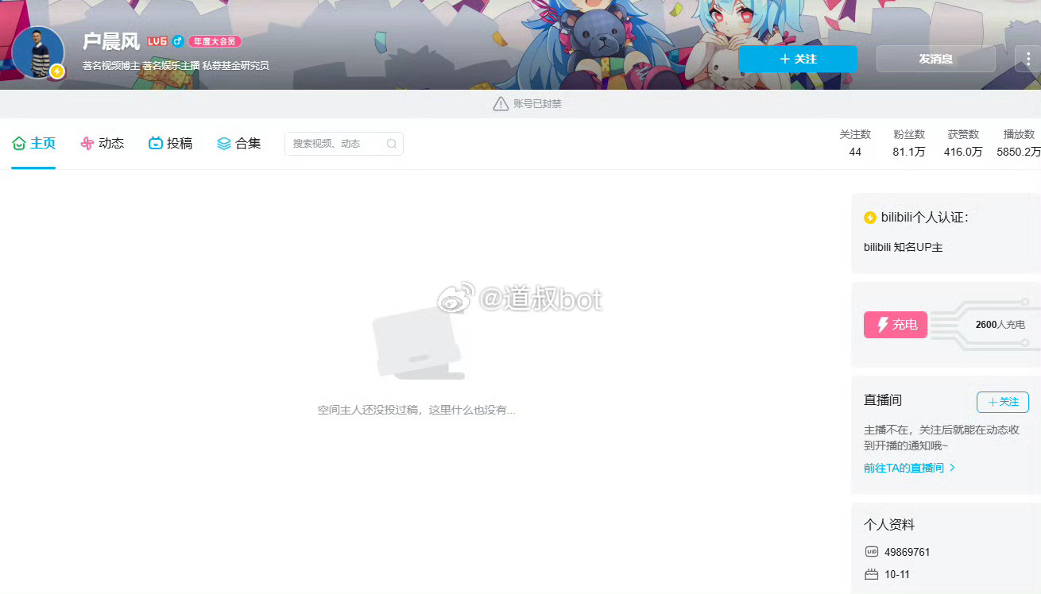Click the UID icon beside 49869761

871,552
